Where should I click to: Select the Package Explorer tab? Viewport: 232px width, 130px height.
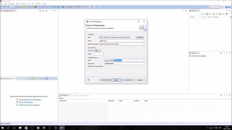(8, 11)
